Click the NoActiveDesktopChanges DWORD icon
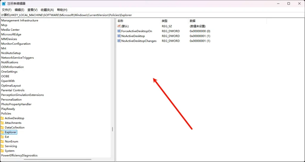The height and width of the screenshot is (162, 305). [119, 41]
